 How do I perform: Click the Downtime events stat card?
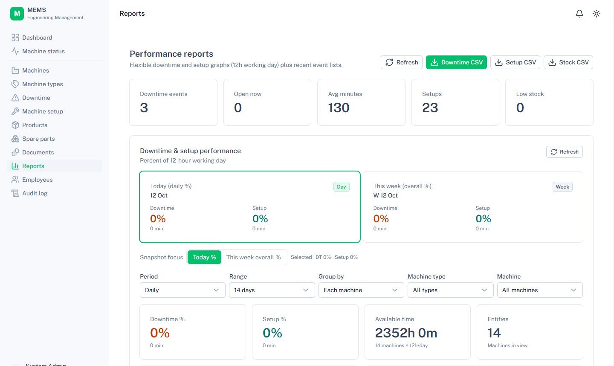click(x=173, y=102)
